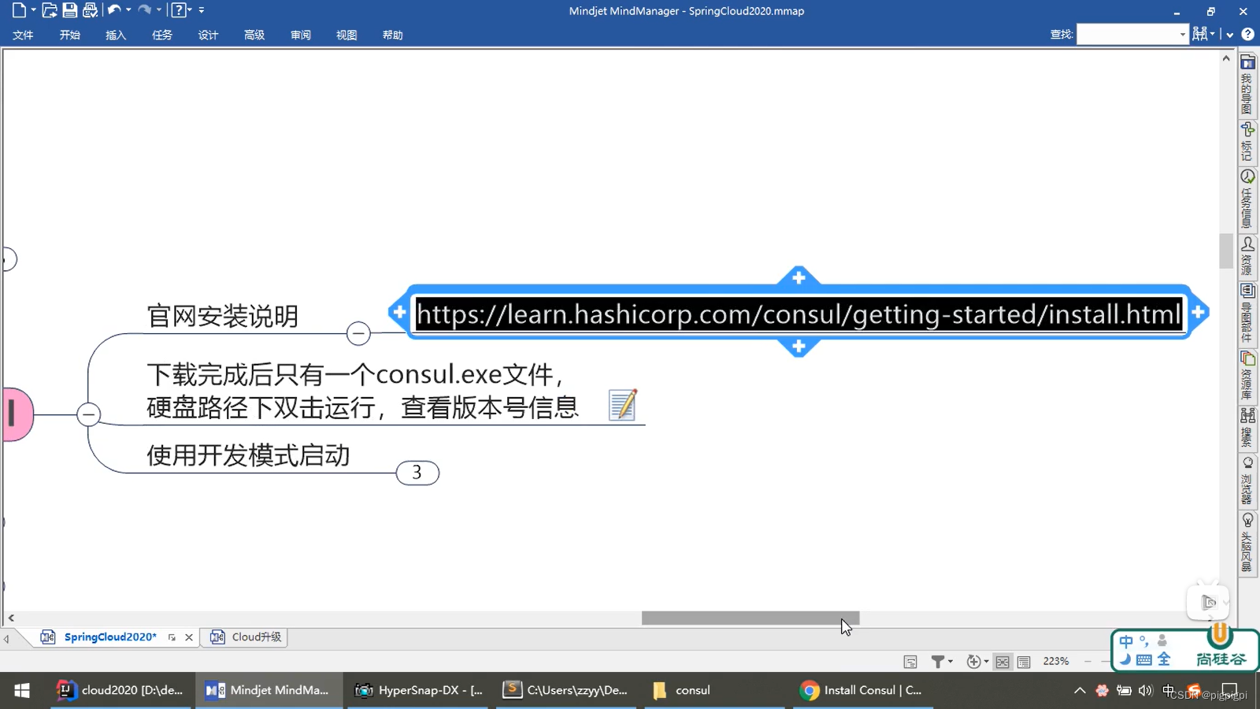This screenshot has height=709, width=1260.
Task: Open the 文件 menu
Action: point(23,35)
